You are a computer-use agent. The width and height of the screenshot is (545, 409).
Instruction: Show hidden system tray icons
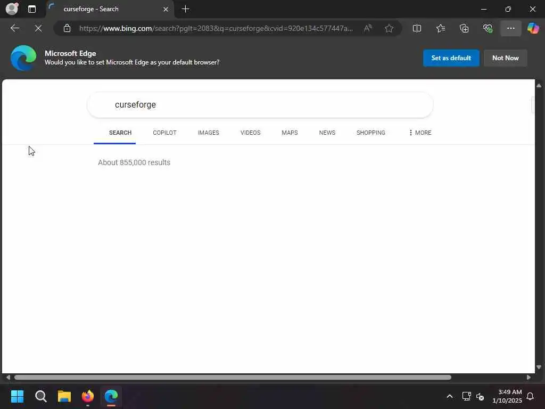pyautogui.click(x=449, y=396)
